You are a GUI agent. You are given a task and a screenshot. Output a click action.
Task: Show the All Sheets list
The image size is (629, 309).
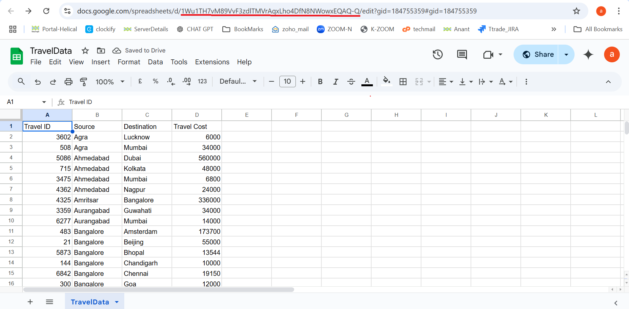pos(50,302)
